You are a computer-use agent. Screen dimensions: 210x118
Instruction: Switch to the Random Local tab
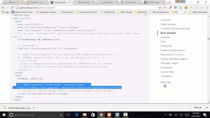pos(37,2)
